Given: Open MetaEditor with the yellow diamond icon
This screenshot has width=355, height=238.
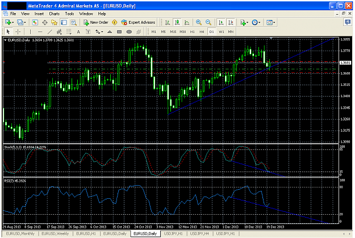Looking at the screenshot, I should point(115,22).
